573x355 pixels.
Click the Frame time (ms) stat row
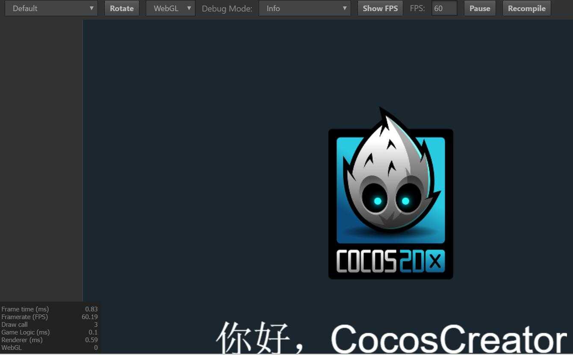click(50, 309)
